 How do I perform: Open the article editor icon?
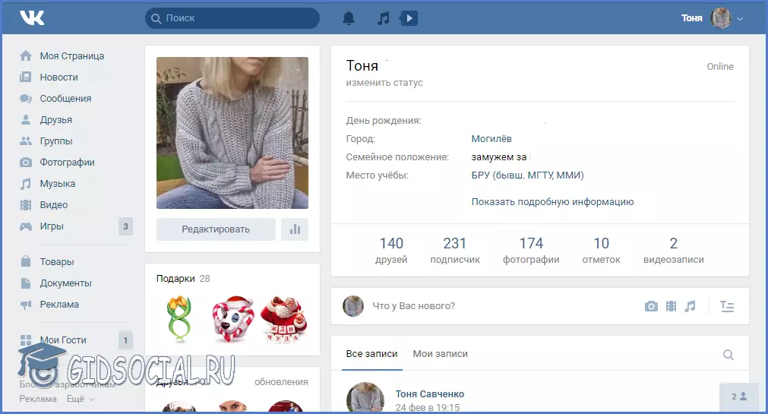(727, 306)
